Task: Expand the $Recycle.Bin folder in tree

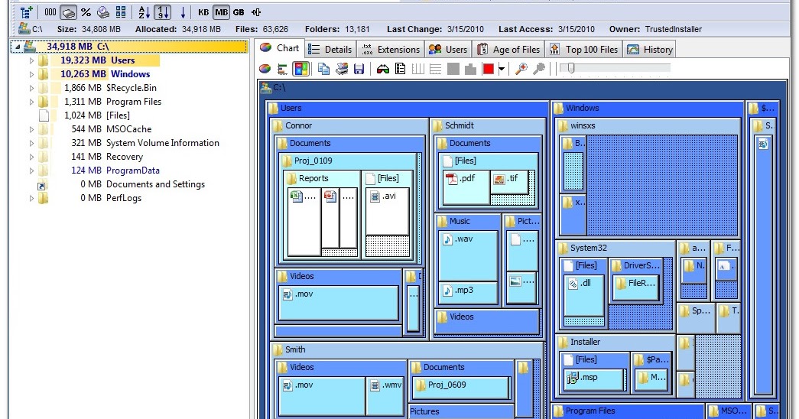Action: click(x=31, y=88)
